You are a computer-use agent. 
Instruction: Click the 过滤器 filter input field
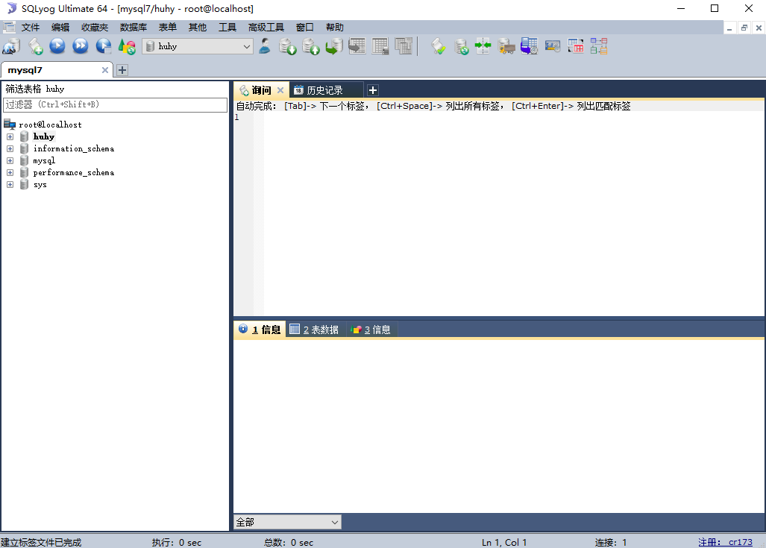116,104
